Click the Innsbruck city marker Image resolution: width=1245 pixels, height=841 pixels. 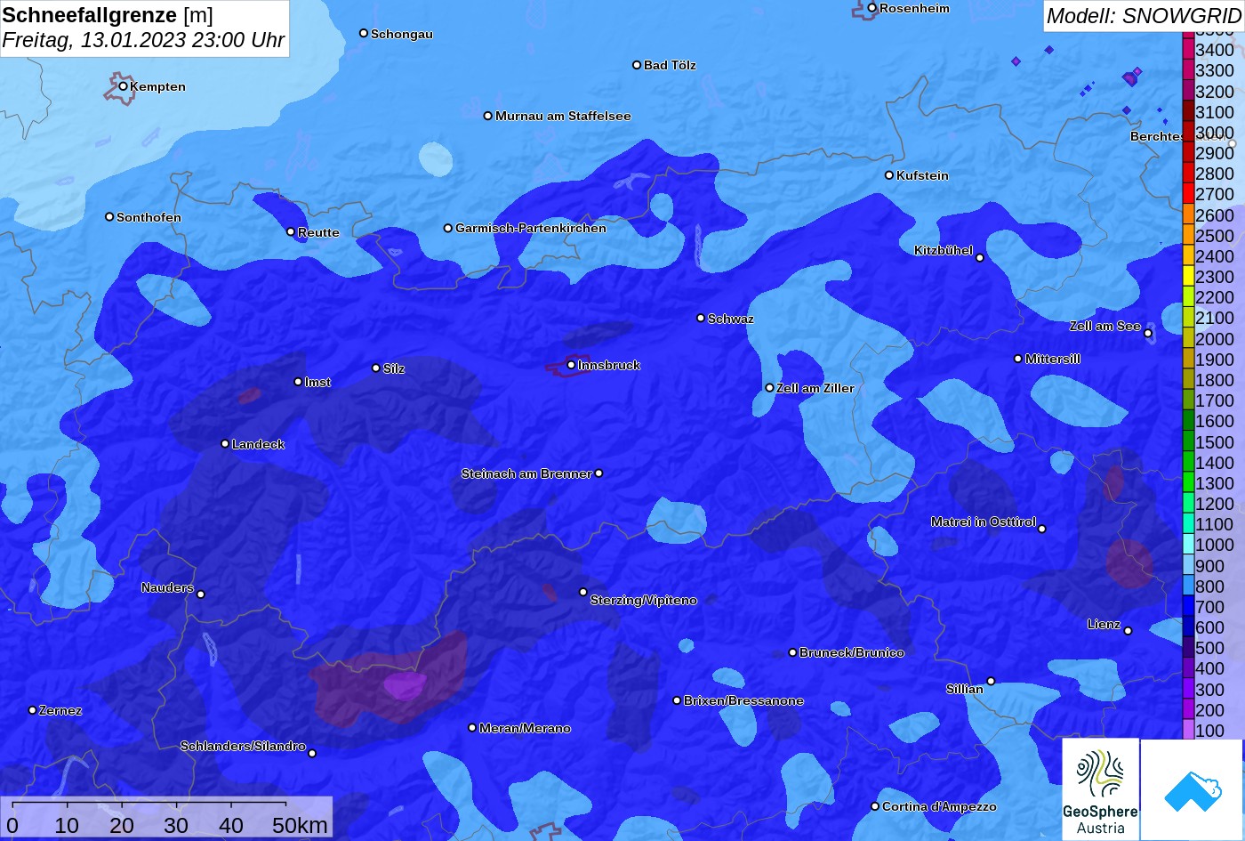[x=571, y=365]
